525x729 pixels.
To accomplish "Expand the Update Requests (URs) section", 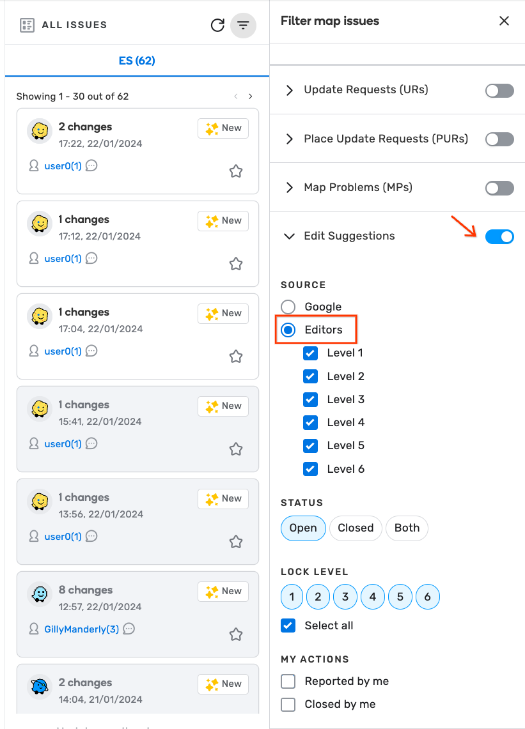I will point(290,90).
